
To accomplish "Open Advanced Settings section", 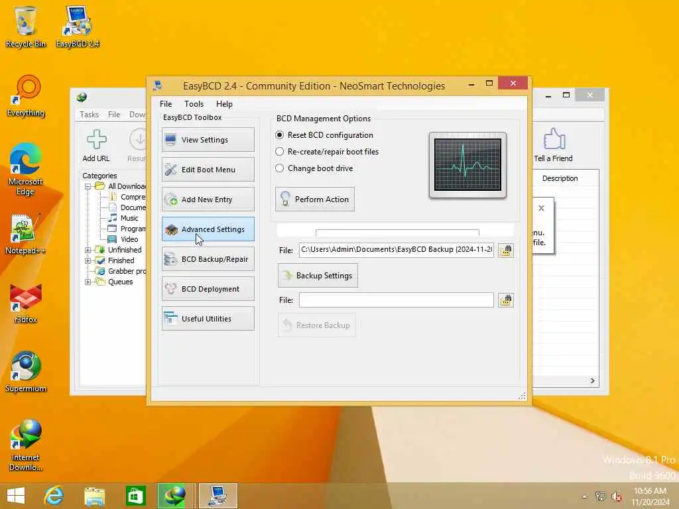I will [208, 229].
